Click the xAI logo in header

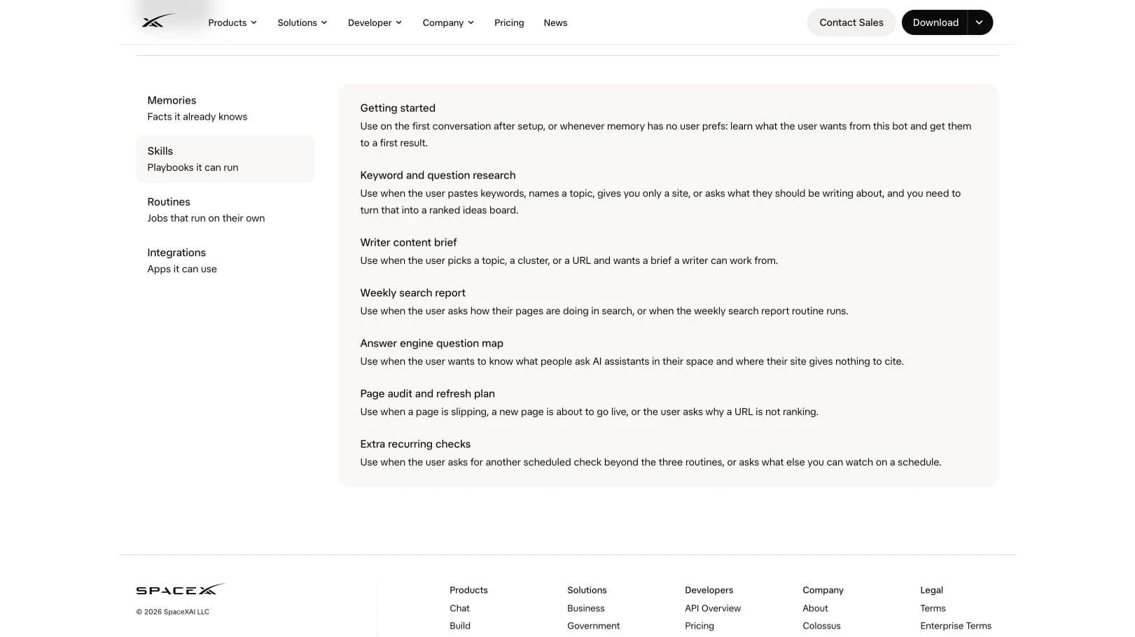158,21
